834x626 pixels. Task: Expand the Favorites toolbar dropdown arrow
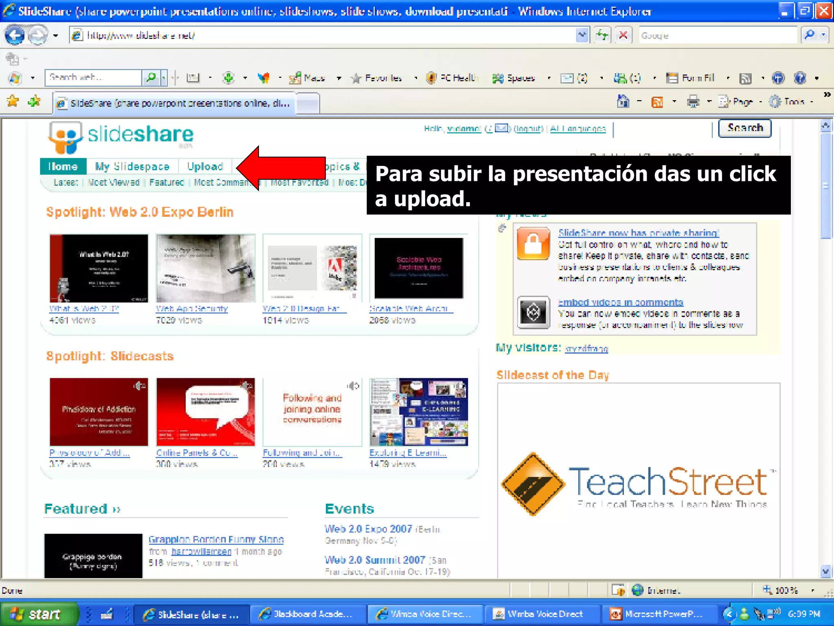point(416,78)
